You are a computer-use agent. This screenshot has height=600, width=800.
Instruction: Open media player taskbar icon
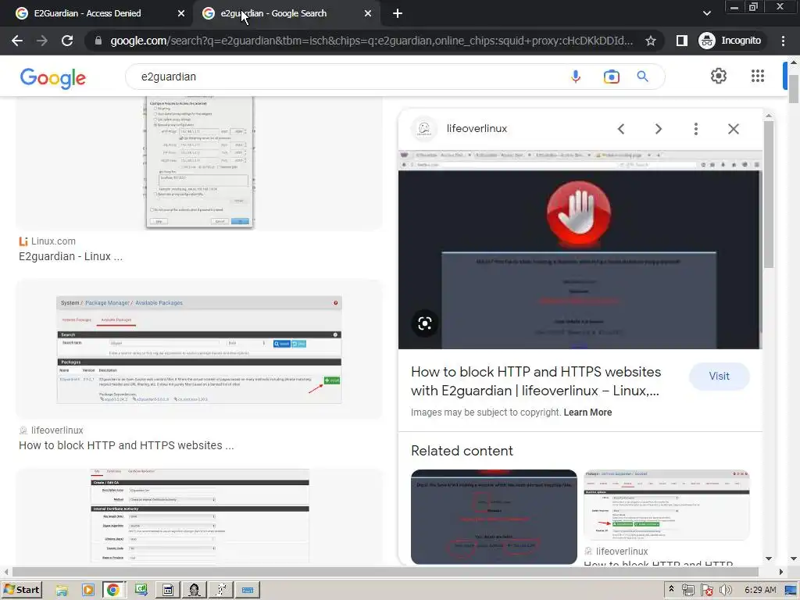point(88,591)
